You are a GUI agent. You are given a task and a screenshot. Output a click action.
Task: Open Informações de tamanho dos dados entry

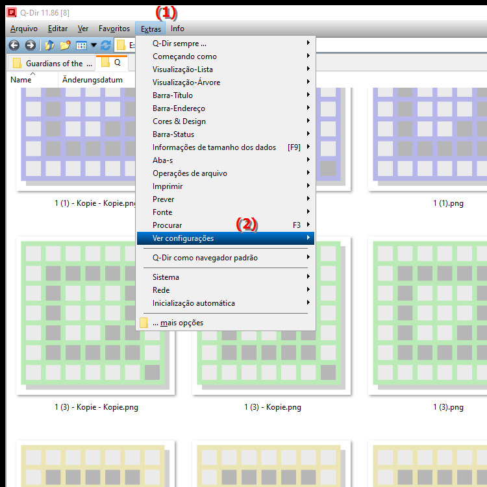click(225, 147)
